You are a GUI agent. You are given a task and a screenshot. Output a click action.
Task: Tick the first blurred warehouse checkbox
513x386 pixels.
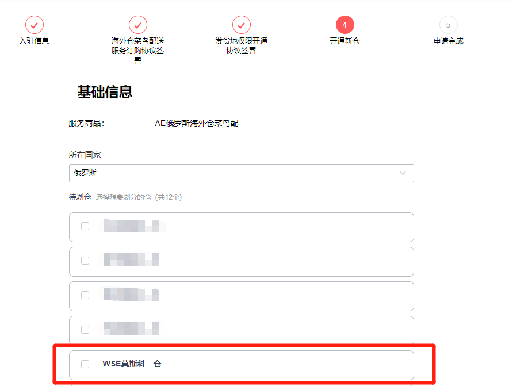pos(85,226)
